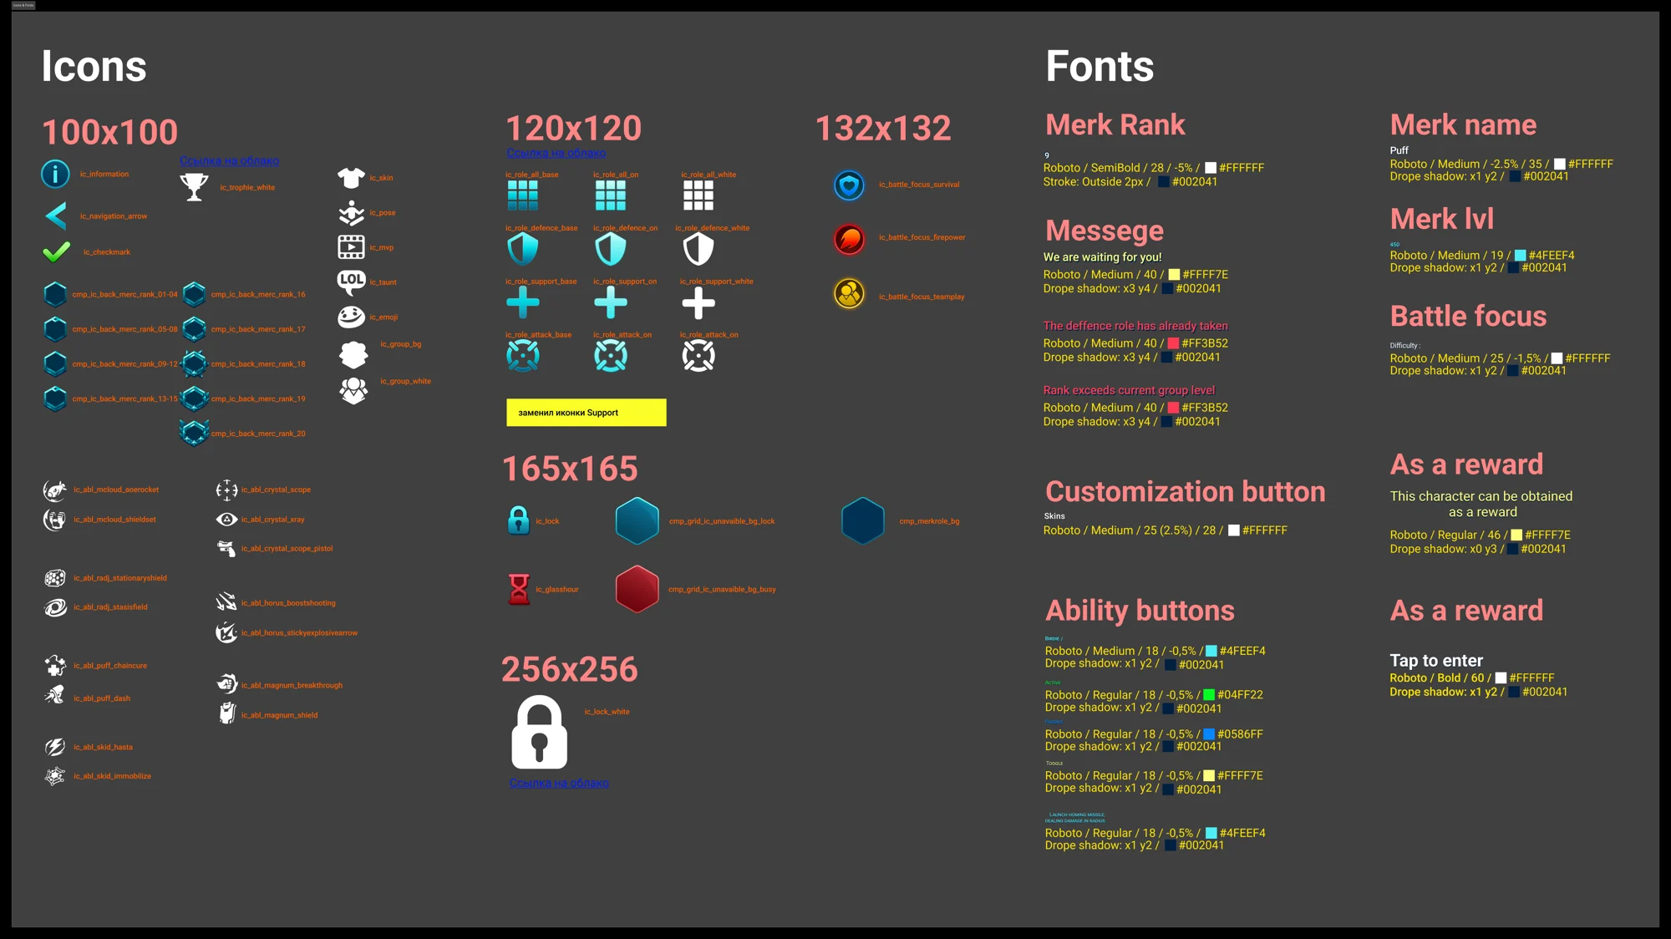Click the ic_abl_crystal_xray eye icon
This screenshot has height=939, width=1671.
(226, 519)
